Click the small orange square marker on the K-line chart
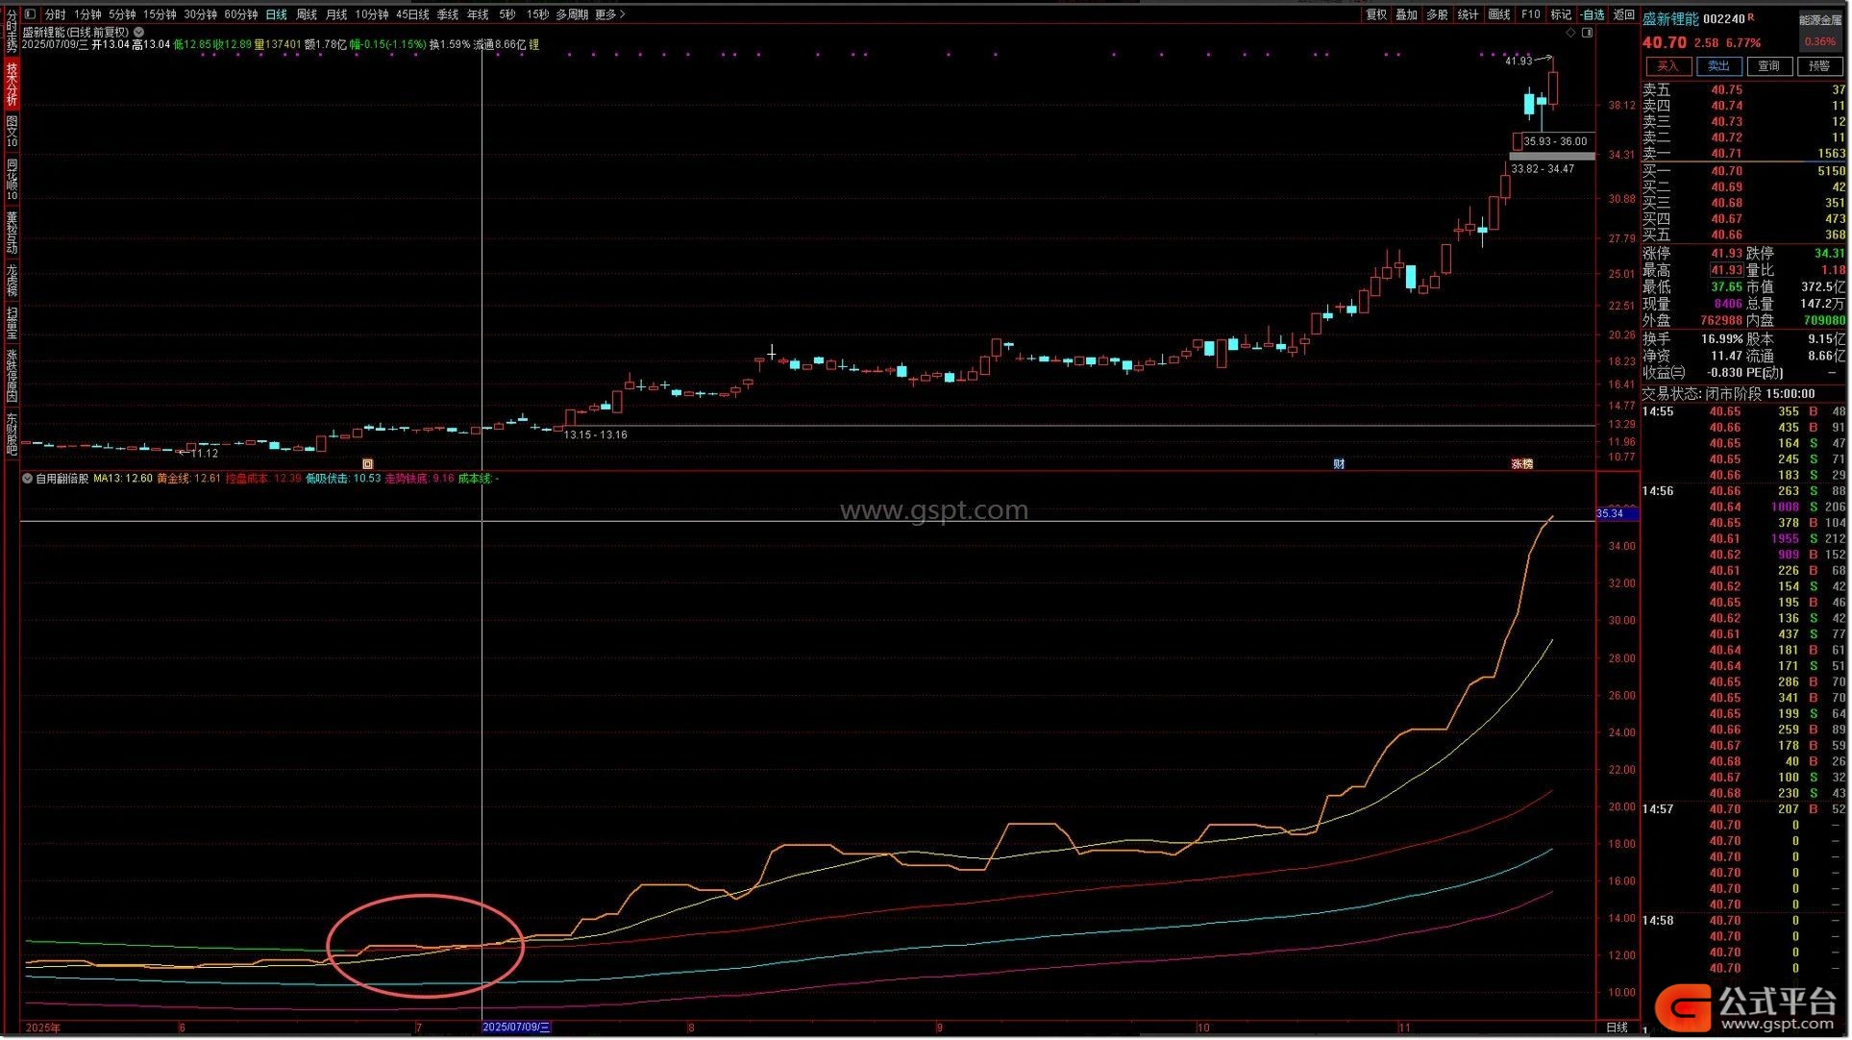 click(367, 464)
